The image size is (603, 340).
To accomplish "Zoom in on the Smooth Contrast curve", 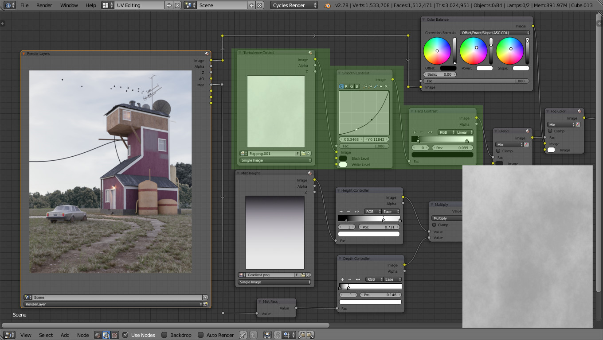I will 366,86.
